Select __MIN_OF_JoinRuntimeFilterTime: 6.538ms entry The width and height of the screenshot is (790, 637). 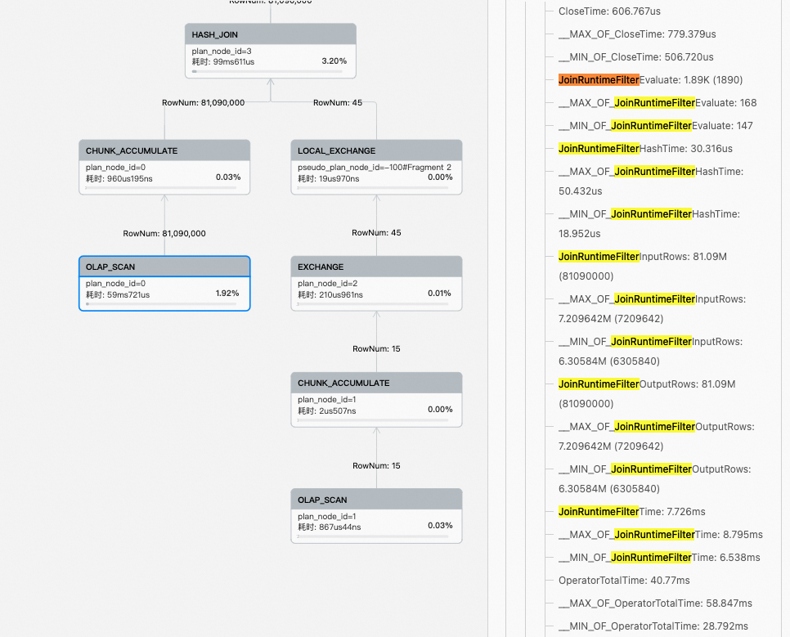click(659, 558)
